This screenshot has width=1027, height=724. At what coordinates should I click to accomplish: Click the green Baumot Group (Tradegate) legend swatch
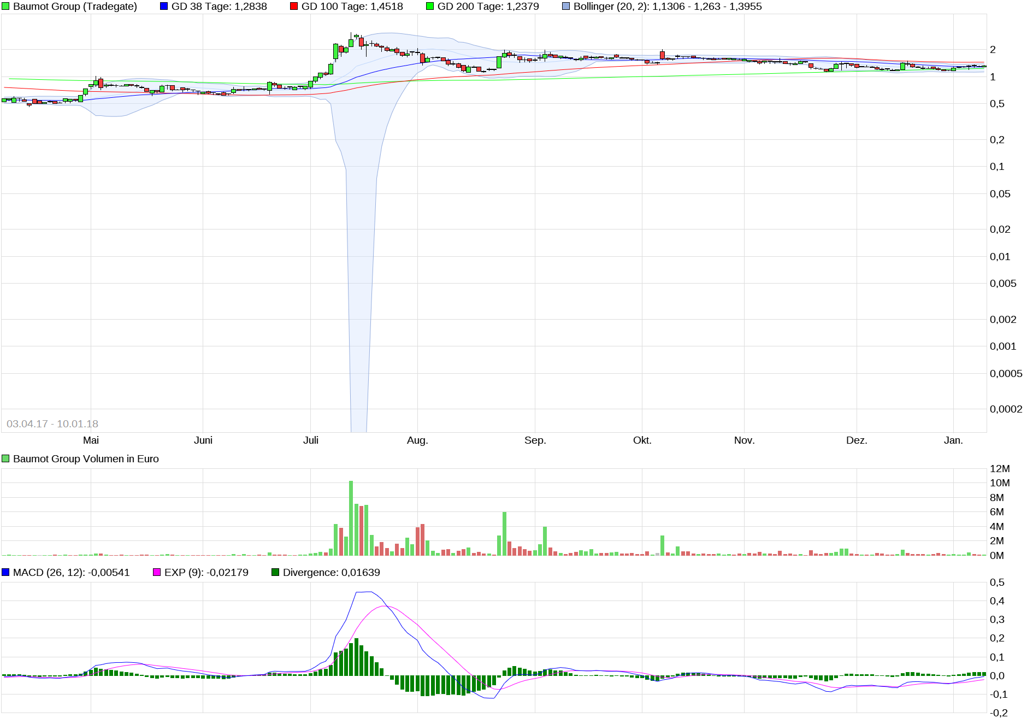tap(5, 7)
